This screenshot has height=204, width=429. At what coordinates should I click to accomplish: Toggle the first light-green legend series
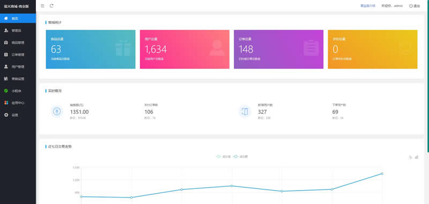click(223, 157)
